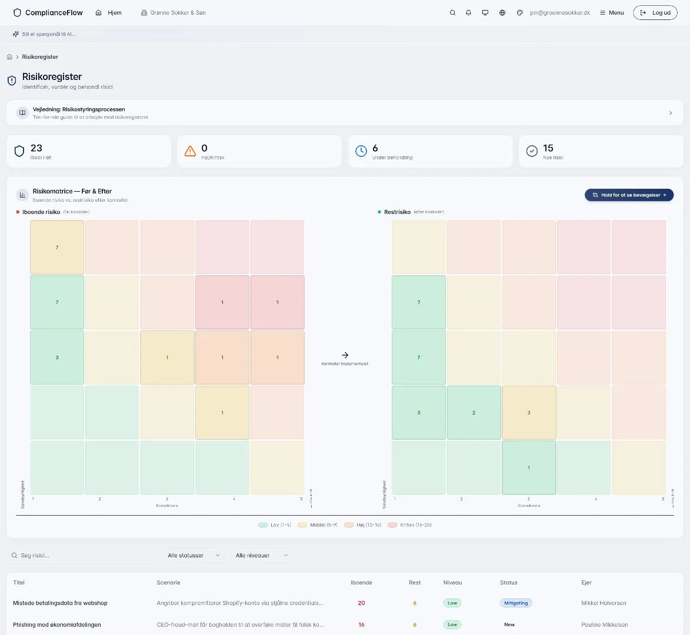Screen dimensions: 690x635
Task: Open 'Mistede betalingsdata fra webshop' risk row
Action: pos(345,603)
